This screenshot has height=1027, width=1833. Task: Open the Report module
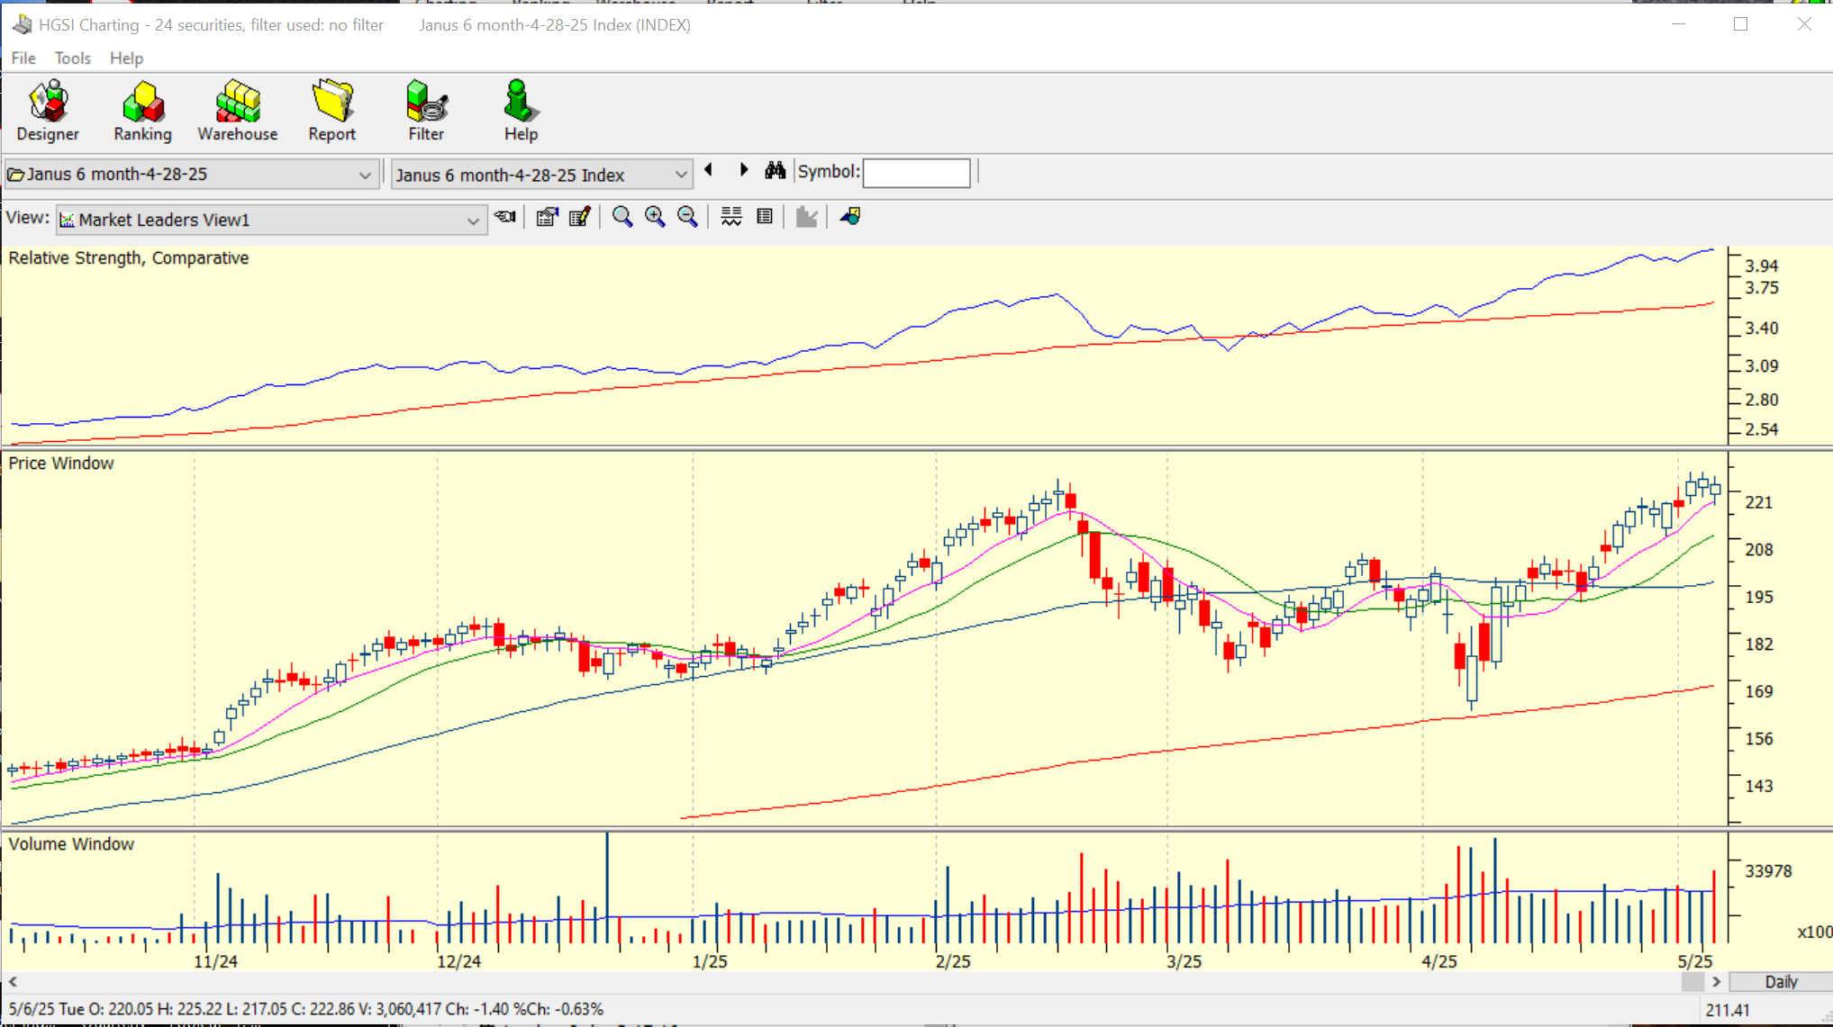(x=332, y=111)
